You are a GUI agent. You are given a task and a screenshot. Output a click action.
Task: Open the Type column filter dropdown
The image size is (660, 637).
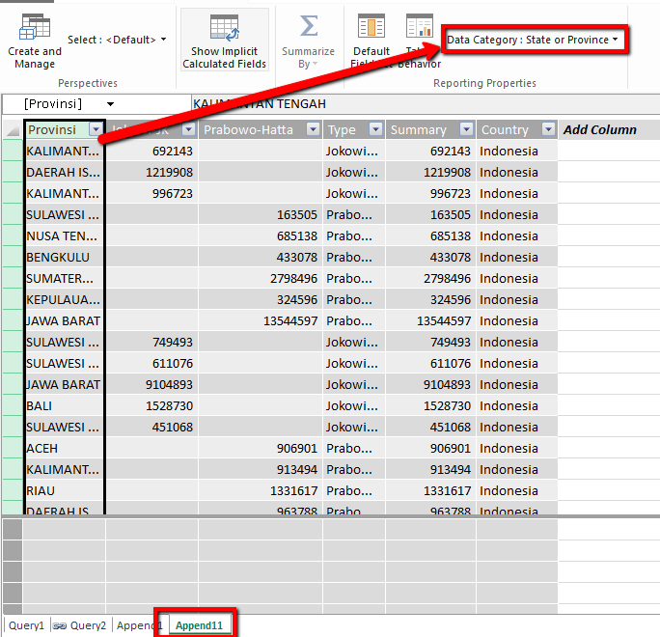pos(374,129)
